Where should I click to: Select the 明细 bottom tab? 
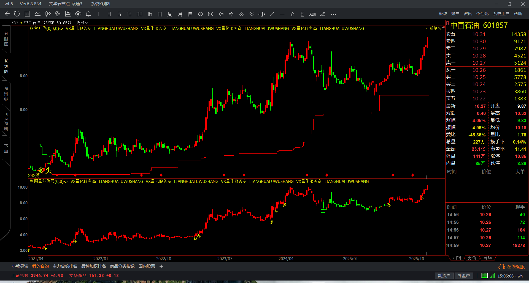pyautogui.click(x=457, y=258)
